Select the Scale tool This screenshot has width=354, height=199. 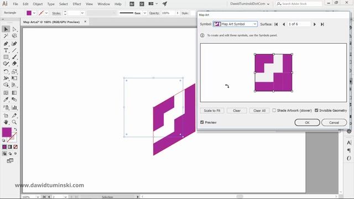[14, 71]
